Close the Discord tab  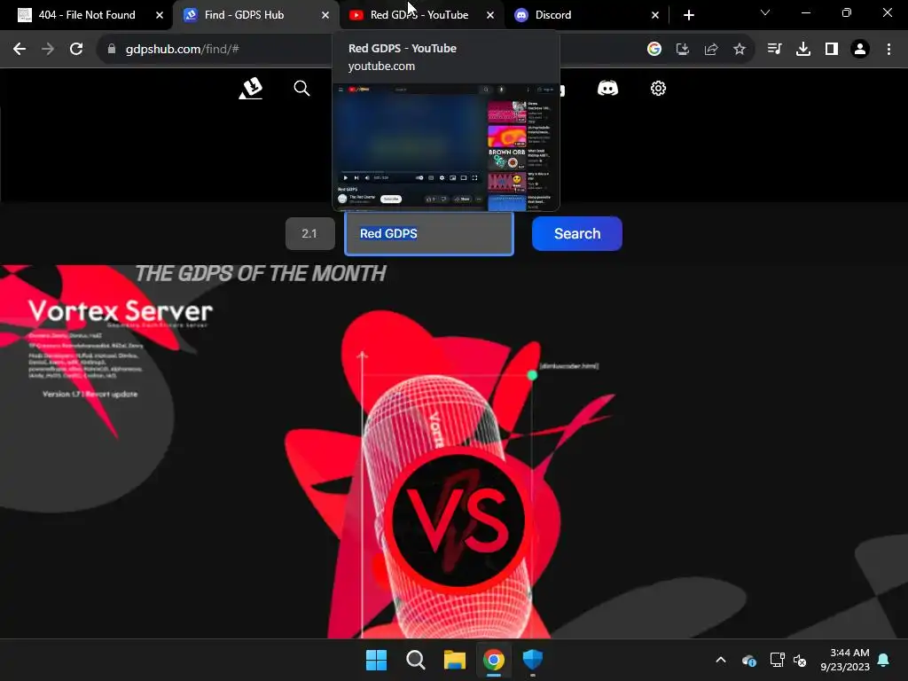click(655, 15)
